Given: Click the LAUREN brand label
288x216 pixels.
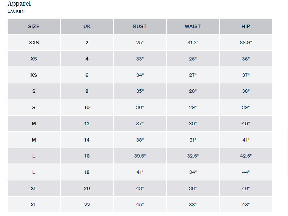Looking at the screenshot, I should point(16,11).
